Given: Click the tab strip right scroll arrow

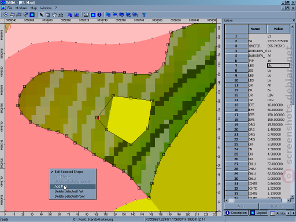Looking at the screenshot, I should coord(294,213).
